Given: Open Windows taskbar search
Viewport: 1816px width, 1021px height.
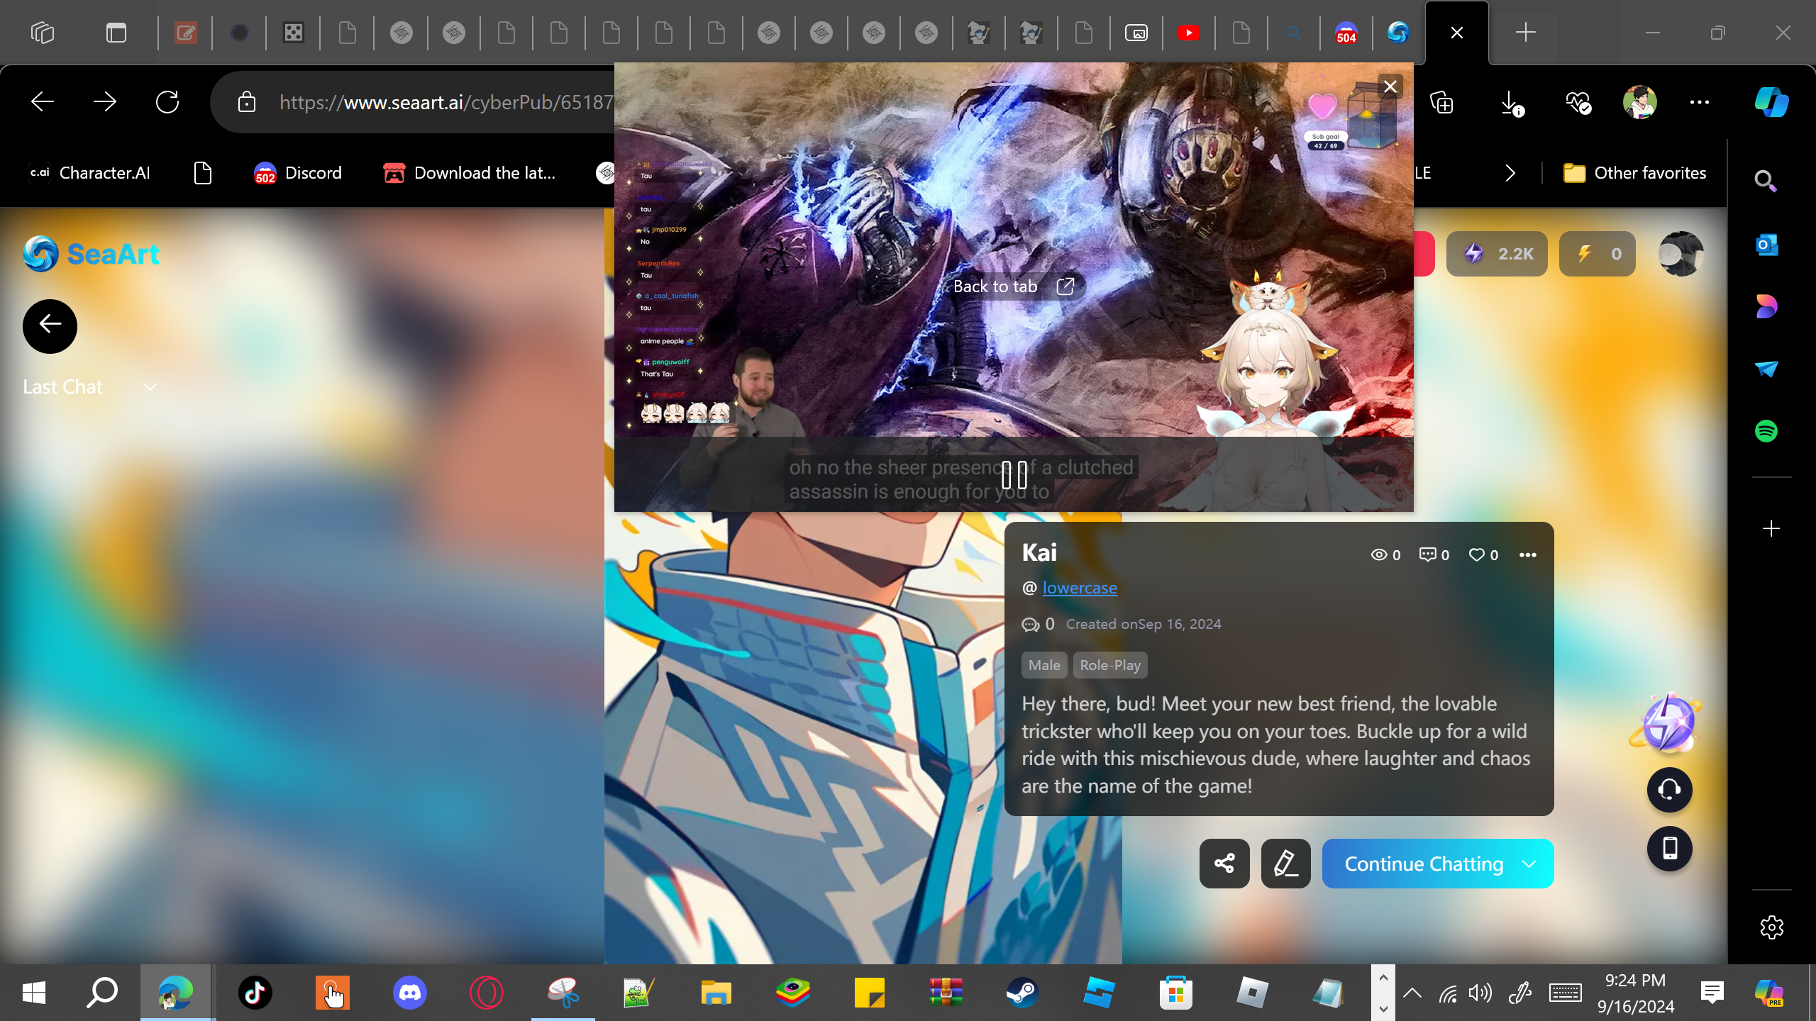Looking at the screenshot, I should coord(102,993).
